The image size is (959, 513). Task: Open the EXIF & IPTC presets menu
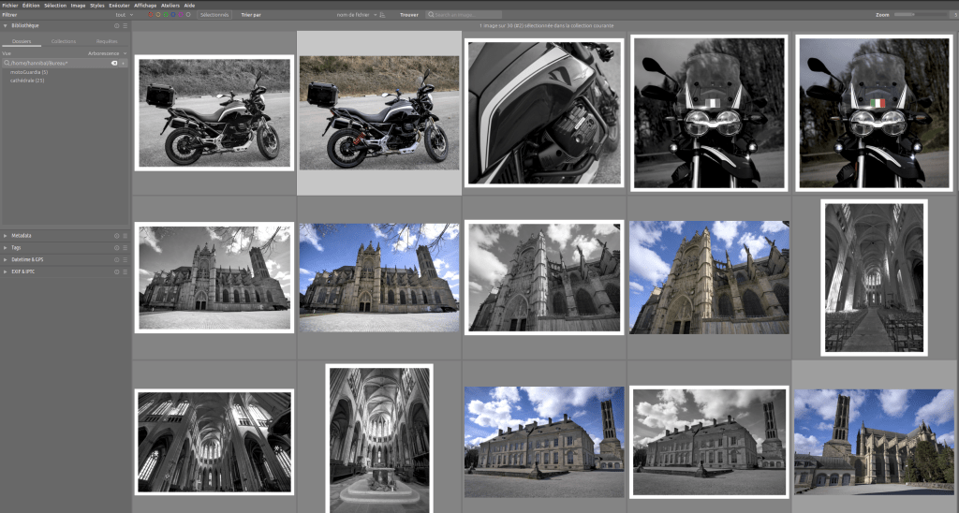click(125, 271)
